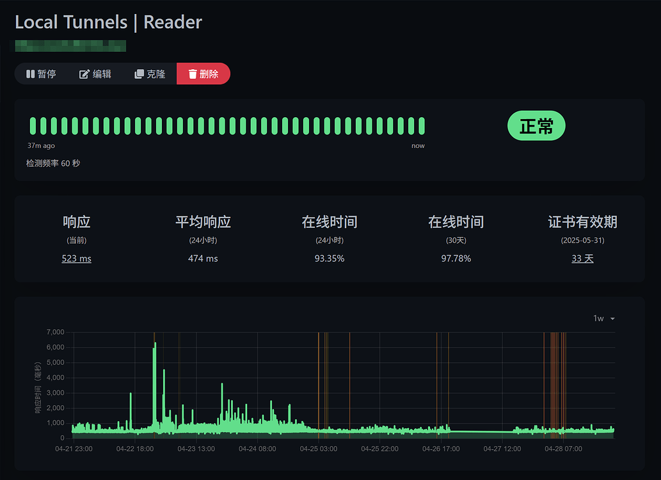This screenshot has width=661, height=480.
Task: Click the (2025-05-31) certificate date
Action: (582, 241)
